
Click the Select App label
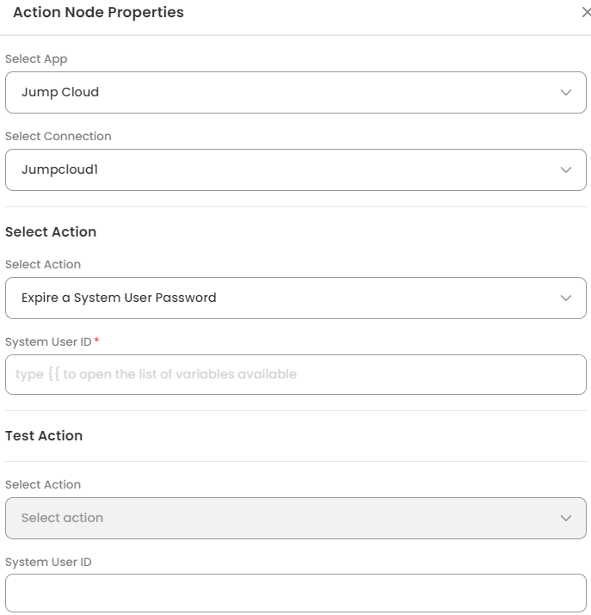[36, 59]
